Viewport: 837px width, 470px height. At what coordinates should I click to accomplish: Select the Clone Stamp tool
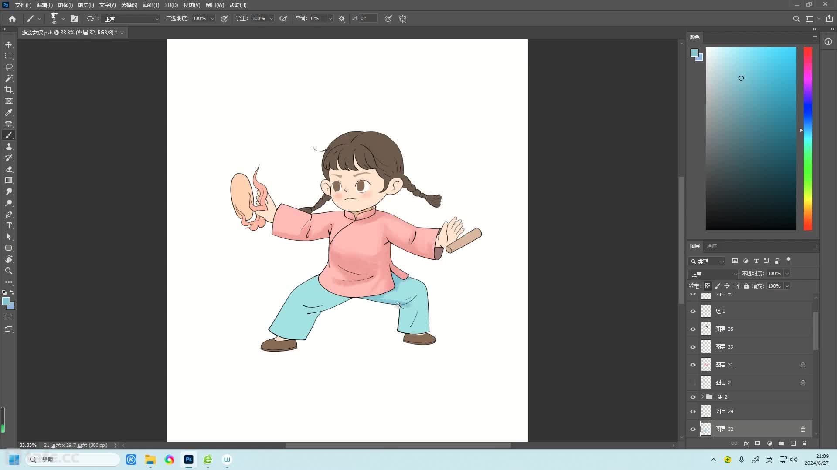(x=9, y=147)
